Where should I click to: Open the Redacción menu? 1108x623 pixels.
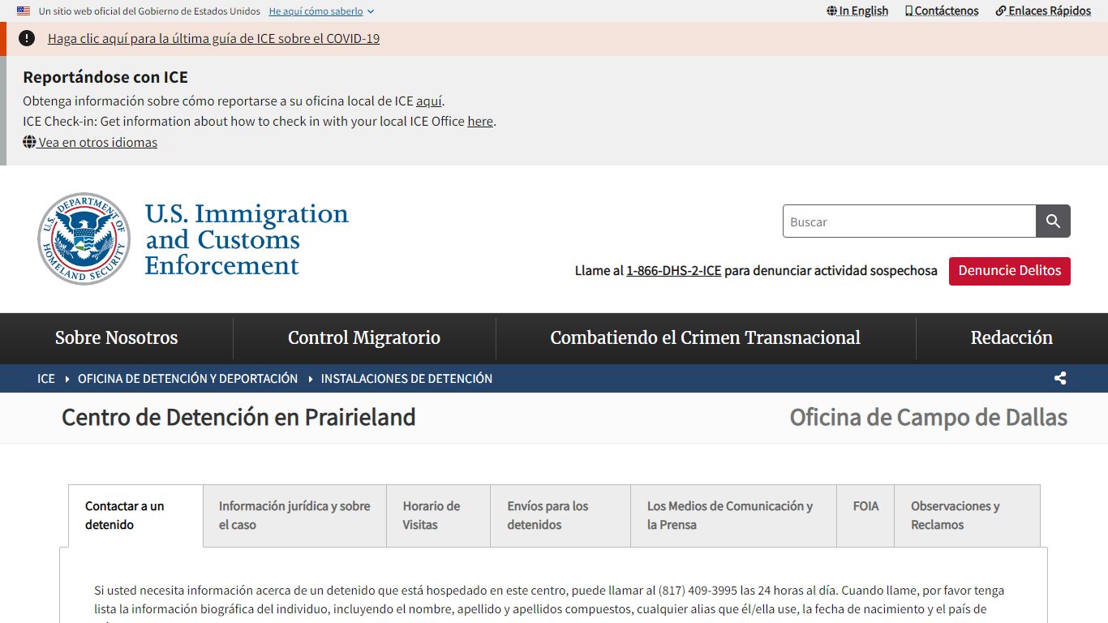pos(1011,338)
